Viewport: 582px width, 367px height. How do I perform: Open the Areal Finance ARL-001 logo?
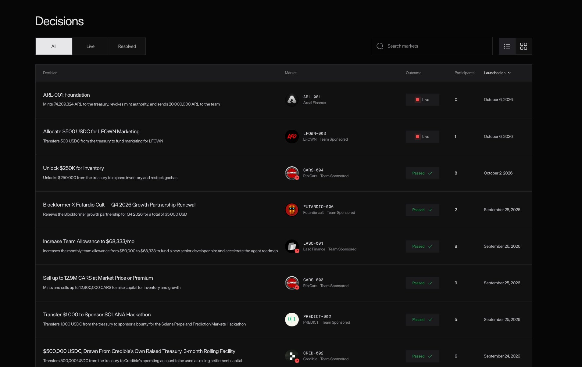292,100
